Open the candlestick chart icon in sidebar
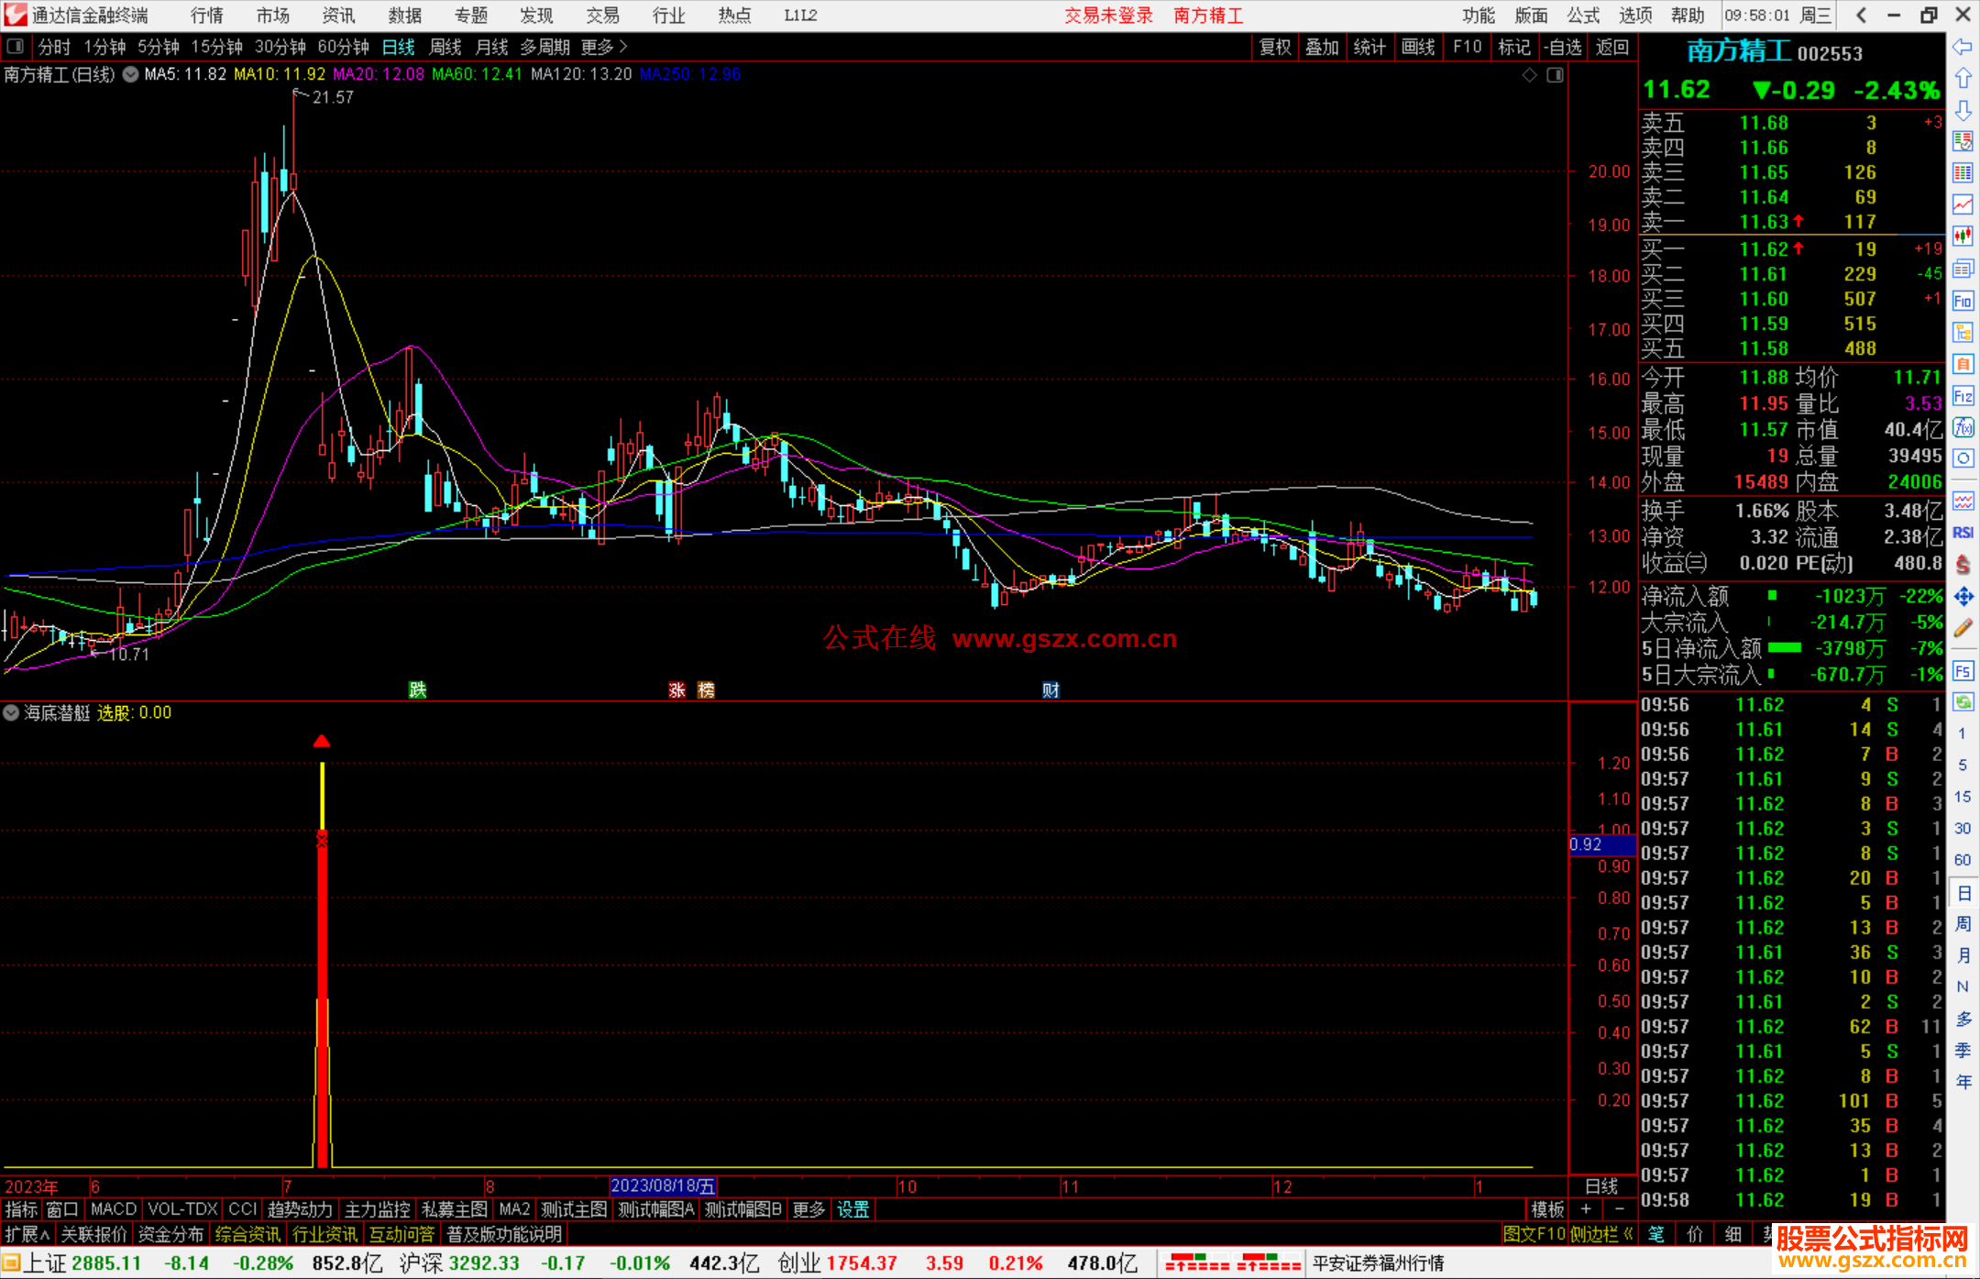 point(1963,236)
